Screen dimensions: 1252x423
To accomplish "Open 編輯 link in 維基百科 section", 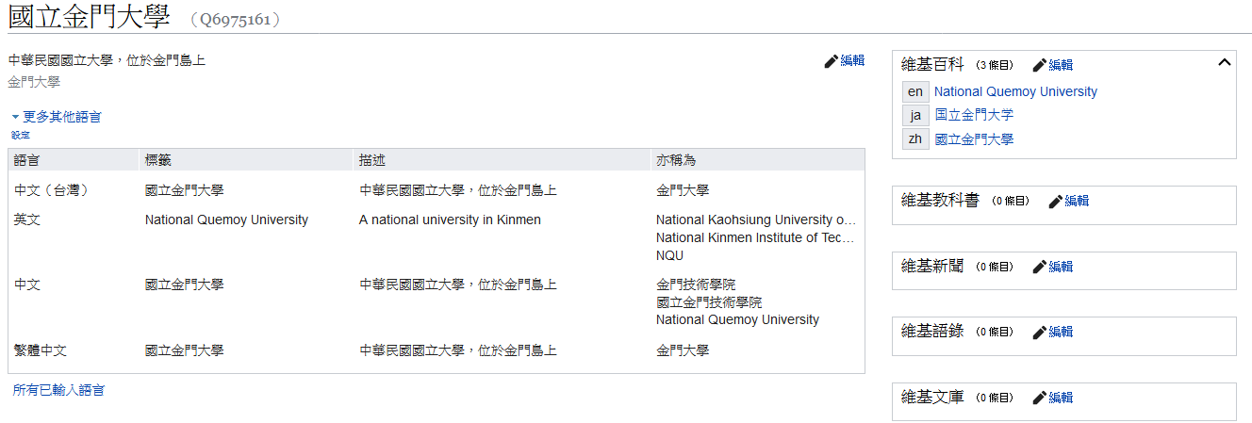I will (1061, 65).
